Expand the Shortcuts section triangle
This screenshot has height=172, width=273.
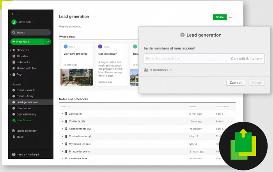click(11, 50)
